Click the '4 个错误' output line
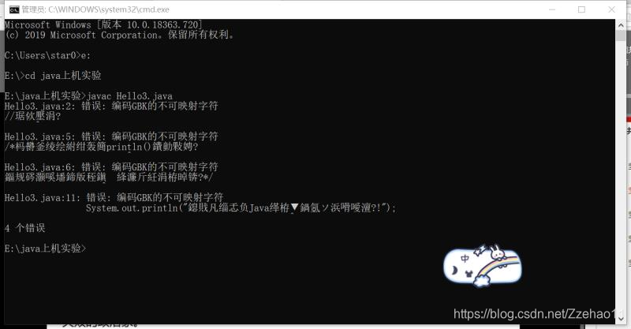631x329 pixels. 25,228
